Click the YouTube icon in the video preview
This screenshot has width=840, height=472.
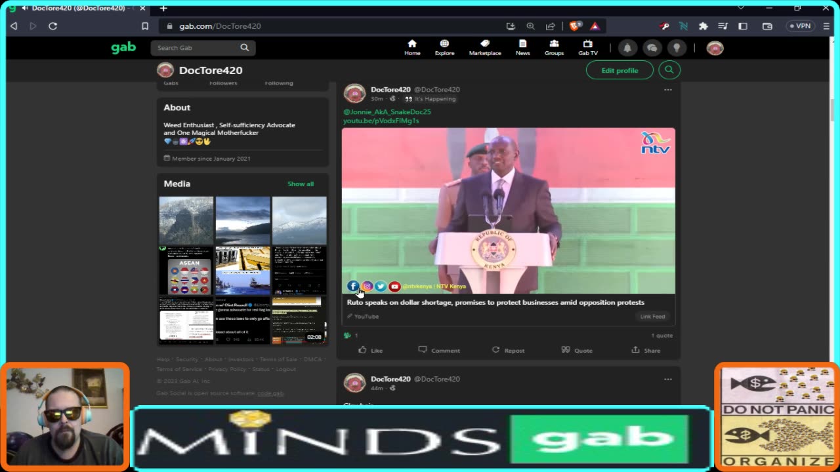(x=394, y=286)
